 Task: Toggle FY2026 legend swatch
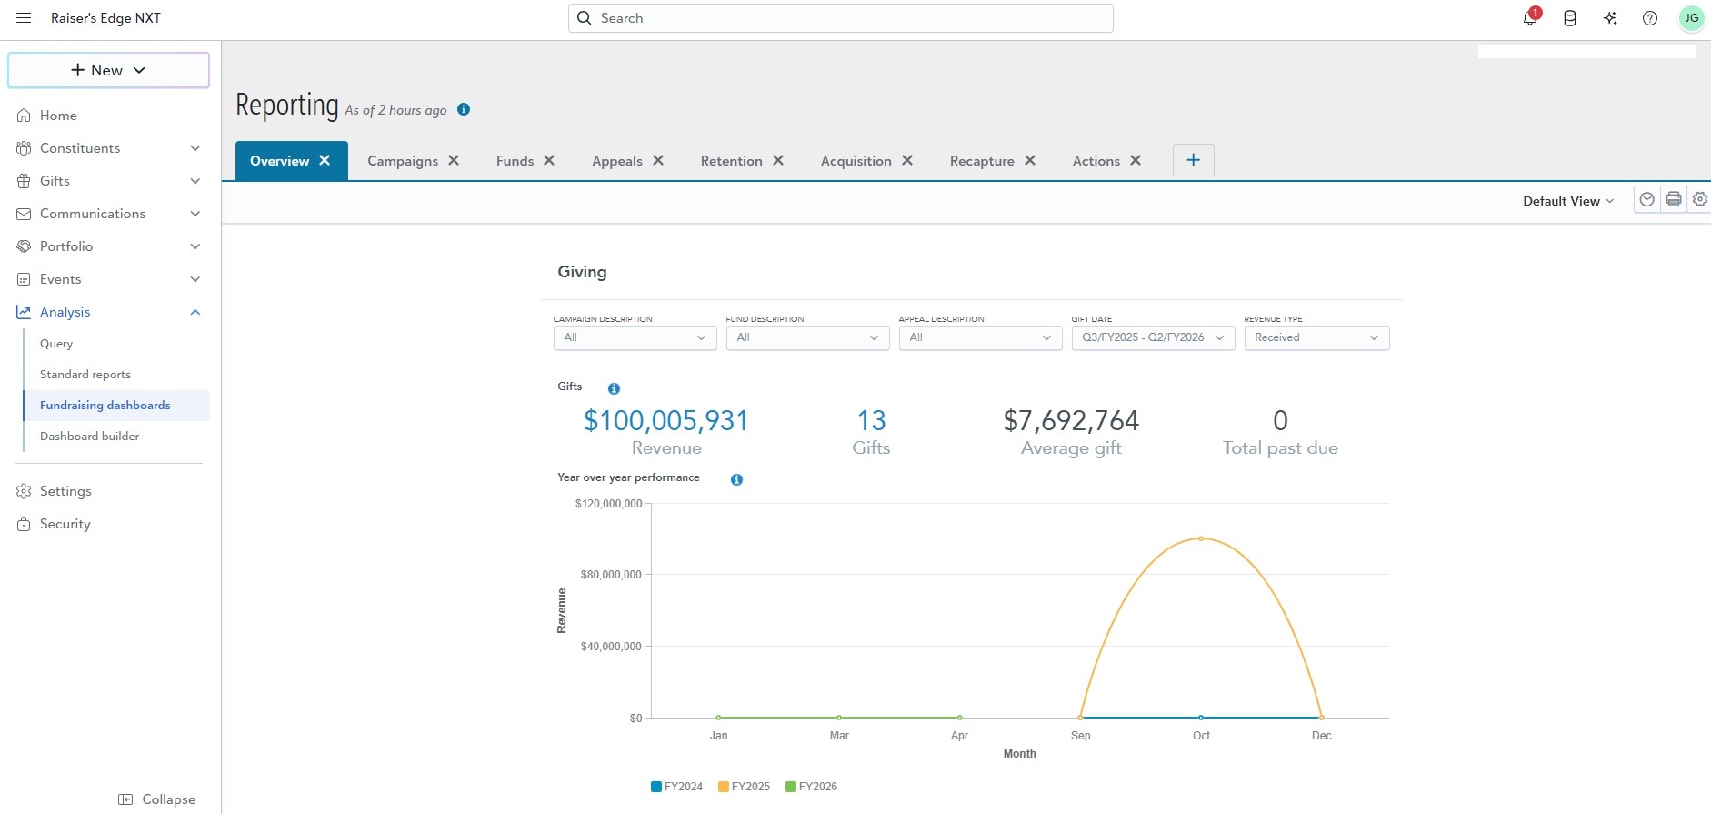click(790, 787)
